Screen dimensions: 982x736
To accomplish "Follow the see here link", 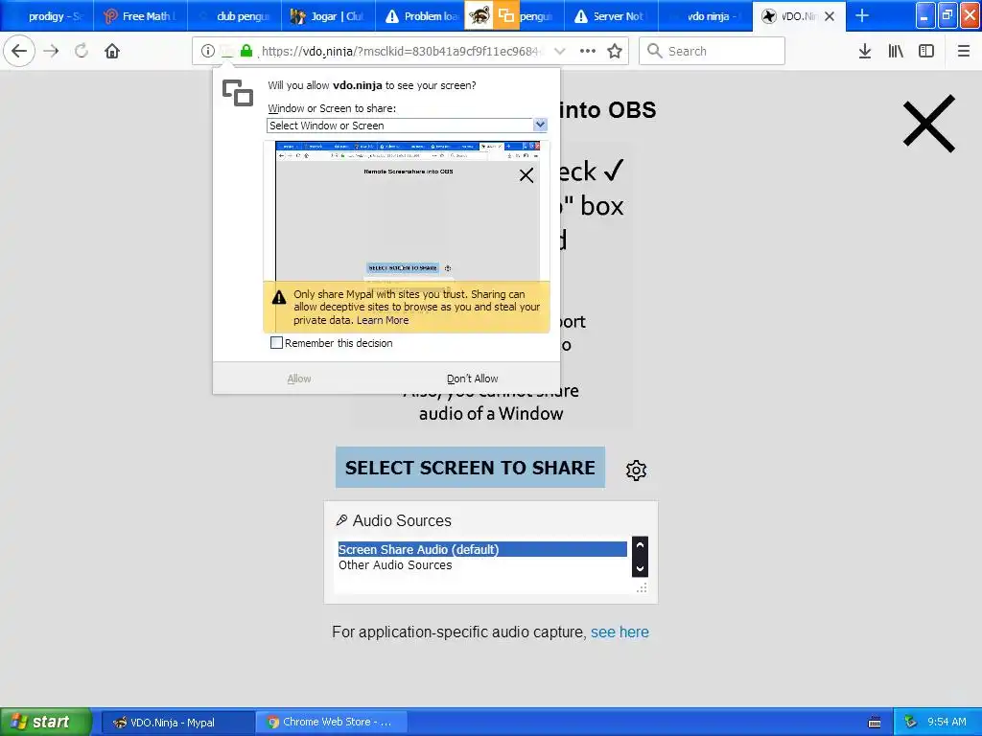I will 620,632.
